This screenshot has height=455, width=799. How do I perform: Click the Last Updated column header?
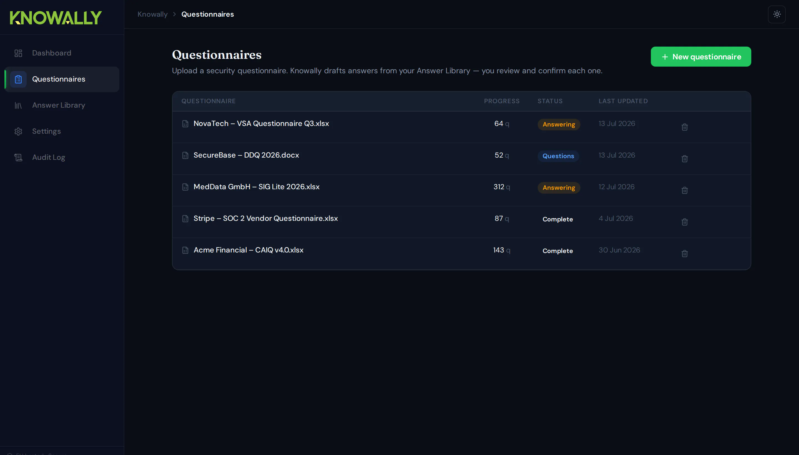click(x=623, y=101)
